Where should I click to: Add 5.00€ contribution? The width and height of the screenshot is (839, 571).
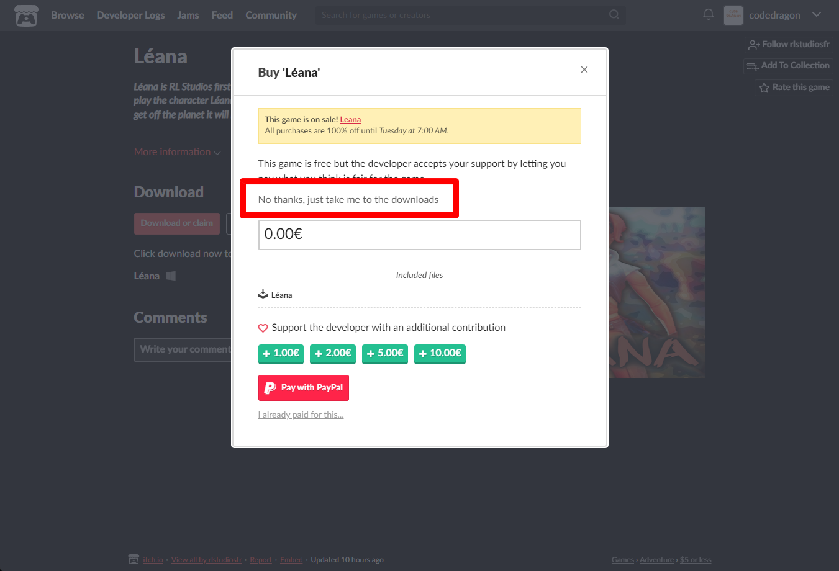click(385, 354)
